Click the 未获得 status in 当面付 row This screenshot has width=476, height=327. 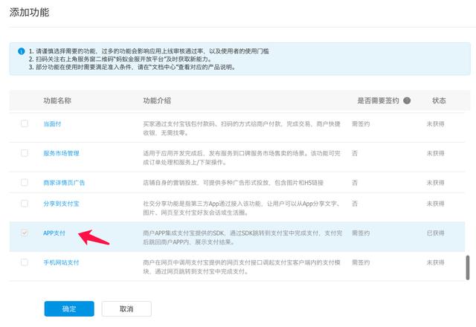[435, 124]
